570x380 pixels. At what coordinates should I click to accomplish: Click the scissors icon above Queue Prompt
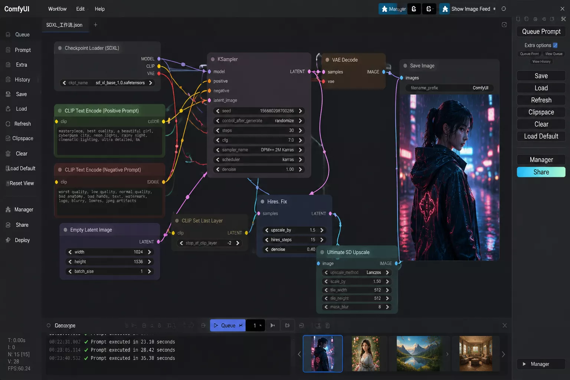pyautogui.click(x=563, y=19)
